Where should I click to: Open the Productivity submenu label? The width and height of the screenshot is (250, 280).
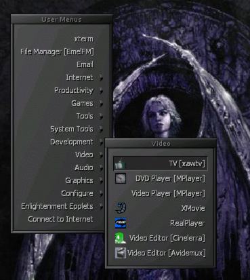(74, 91)
